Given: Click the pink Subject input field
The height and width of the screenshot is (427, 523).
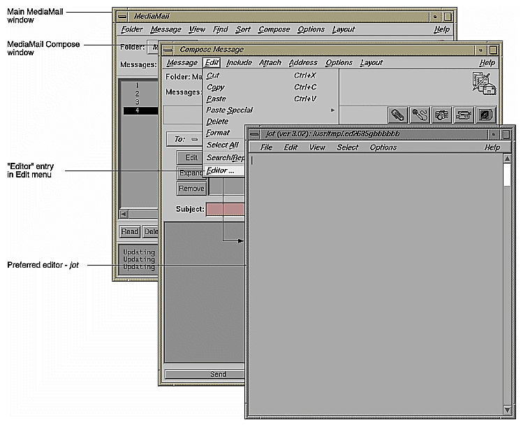Looking at the screenshot, I should 226,210.
